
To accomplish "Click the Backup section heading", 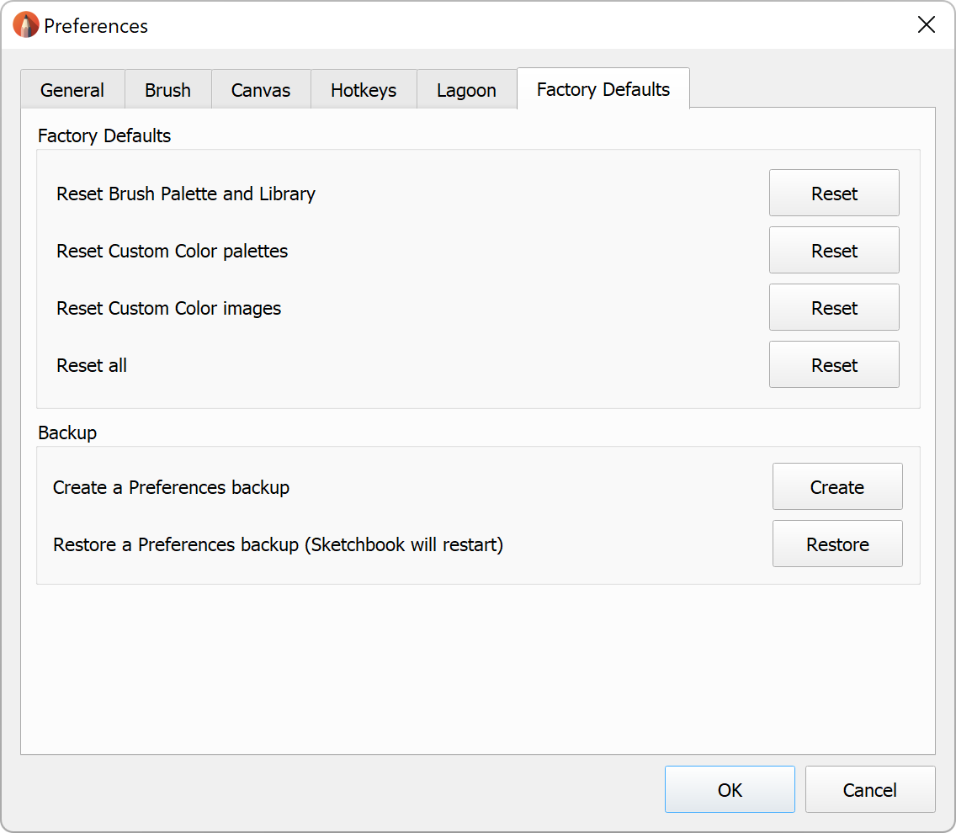I will coord(67,432).
